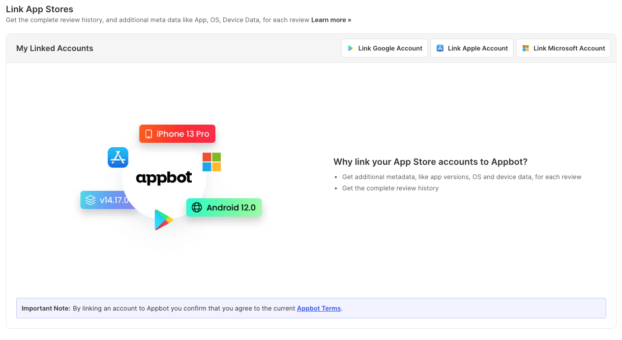
Task: Click the Appbot logo in the white circle
Action: (x=164, y=178)
